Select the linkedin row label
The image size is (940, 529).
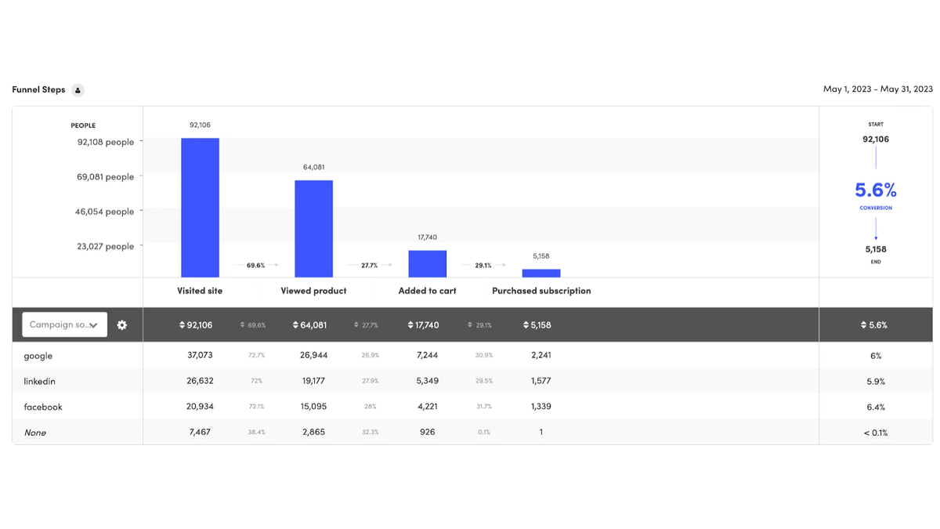click(x=39, y=381)
